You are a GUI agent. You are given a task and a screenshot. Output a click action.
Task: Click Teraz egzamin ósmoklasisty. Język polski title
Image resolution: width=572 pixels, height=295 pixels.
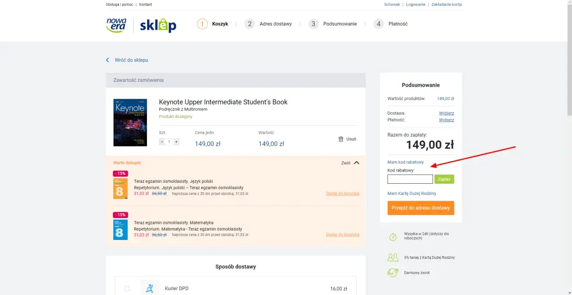(x=173, y=181)
